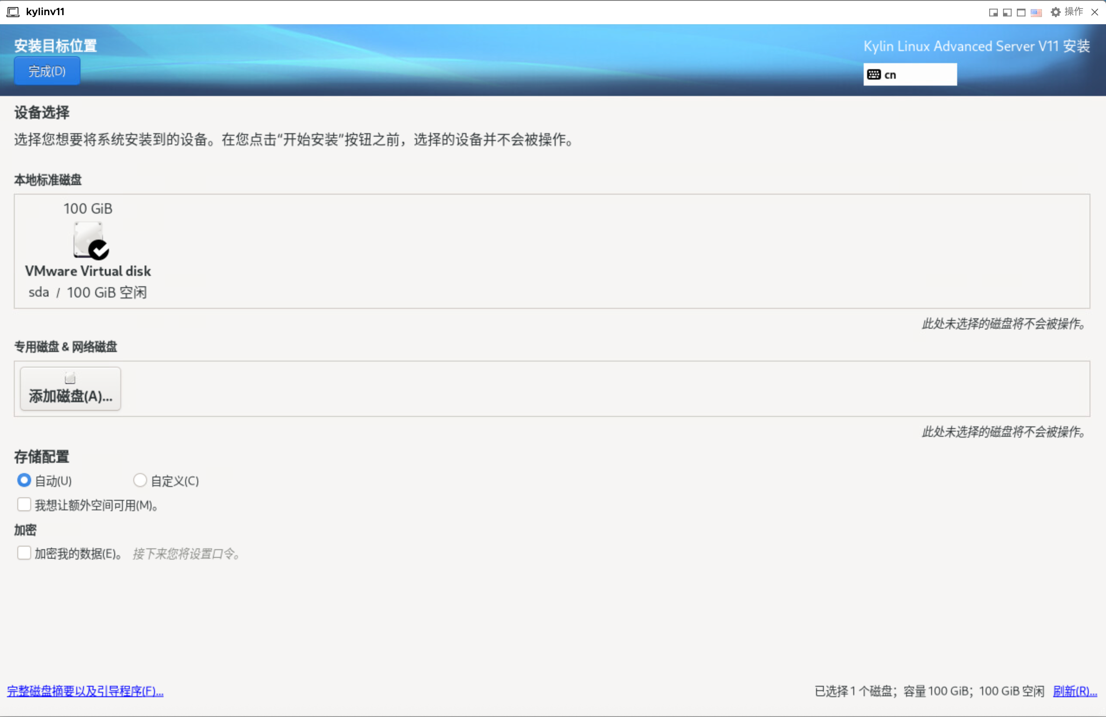This screenshot has height=717, width=1106.
Task: Select the 自定义(C) storage radio button
Action: (x=140, y=480)
